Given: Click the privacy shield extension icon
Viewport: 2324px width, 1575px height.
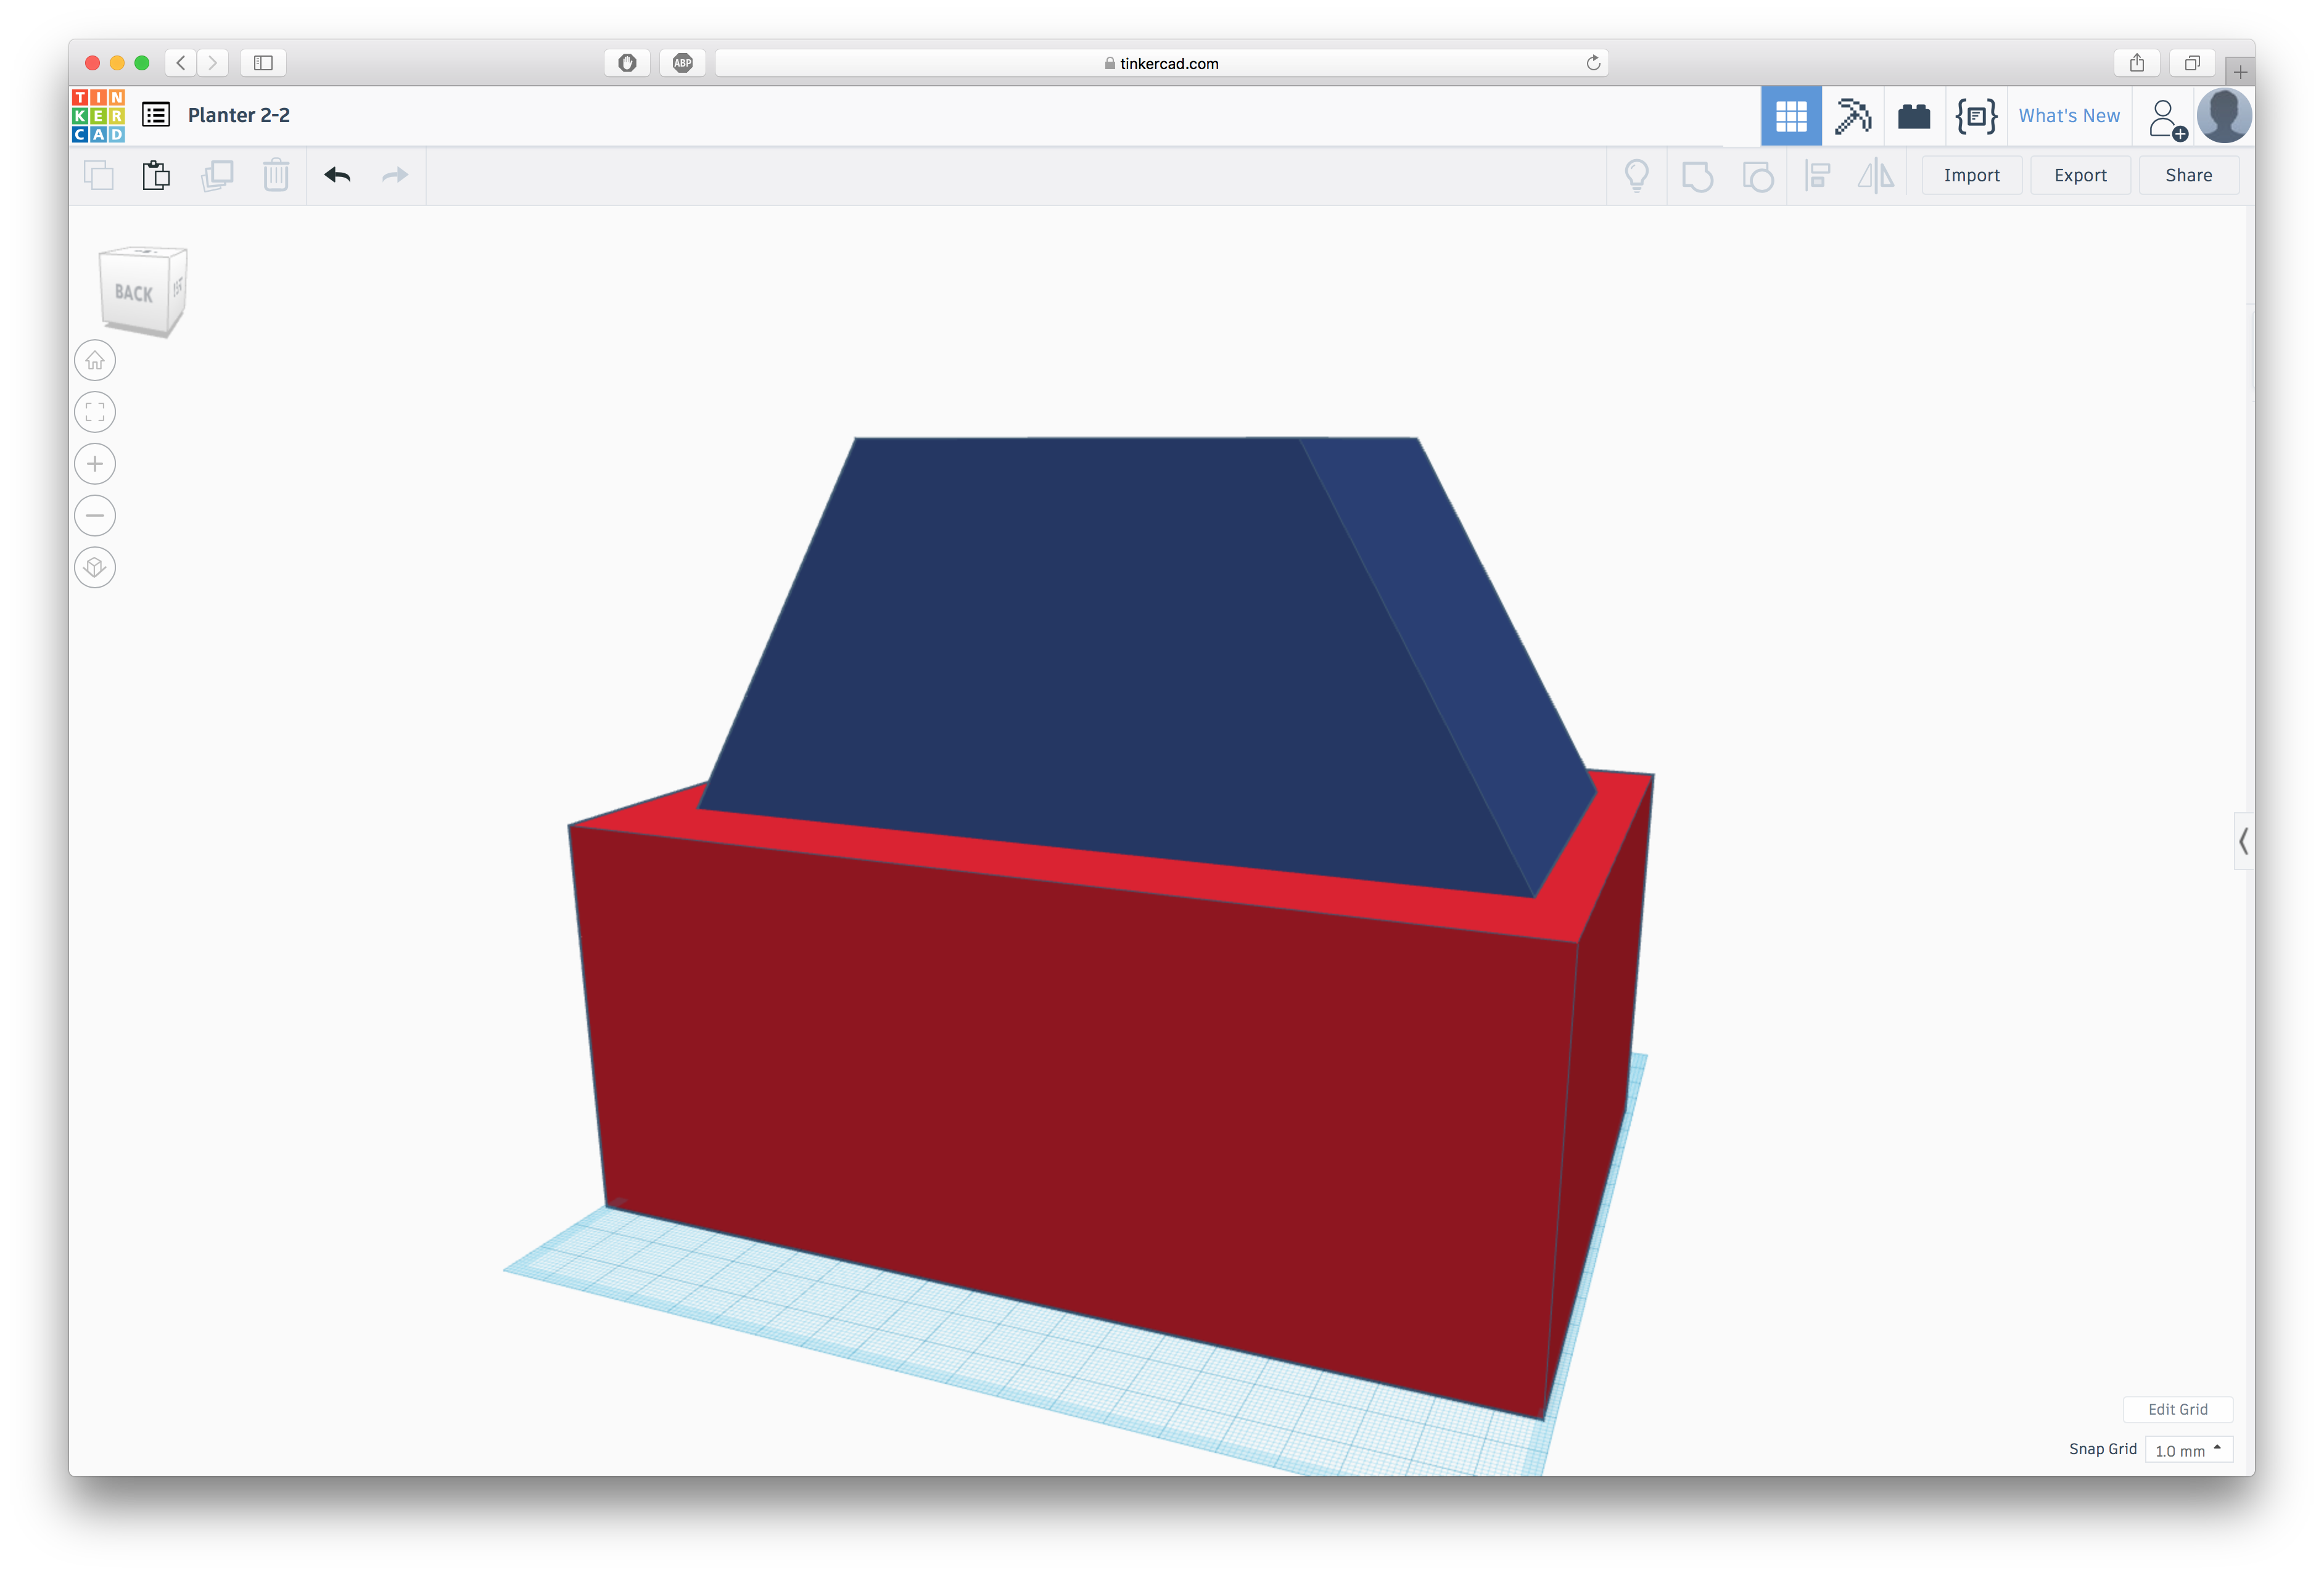Looking at the screenshot, I should pyautogui.click(x=627, y=63).
